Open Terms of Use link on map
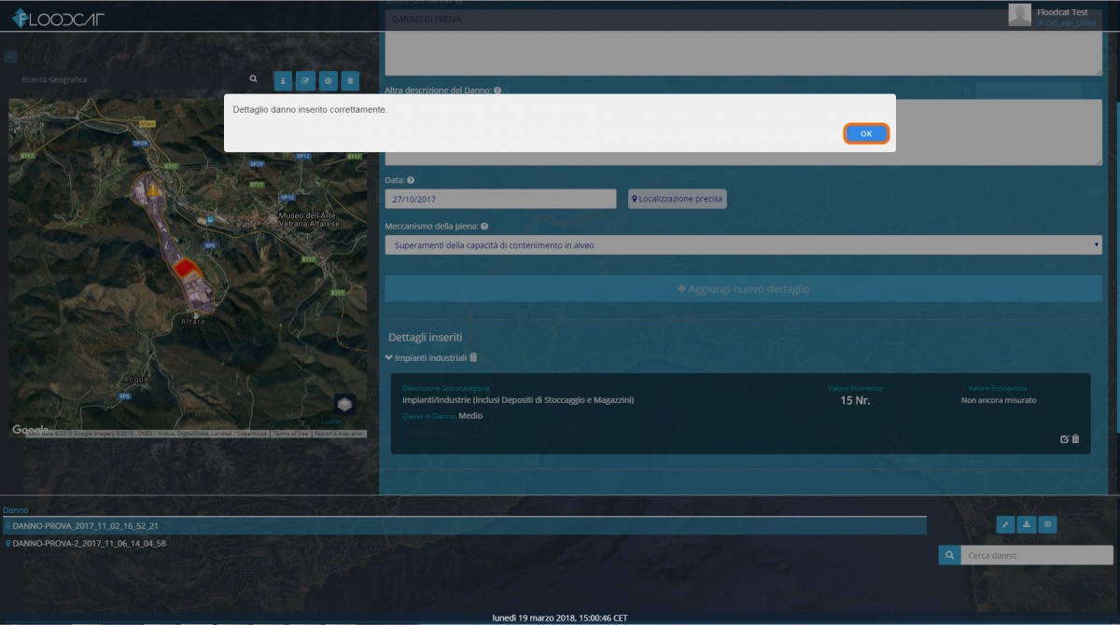 coord(290,434)
